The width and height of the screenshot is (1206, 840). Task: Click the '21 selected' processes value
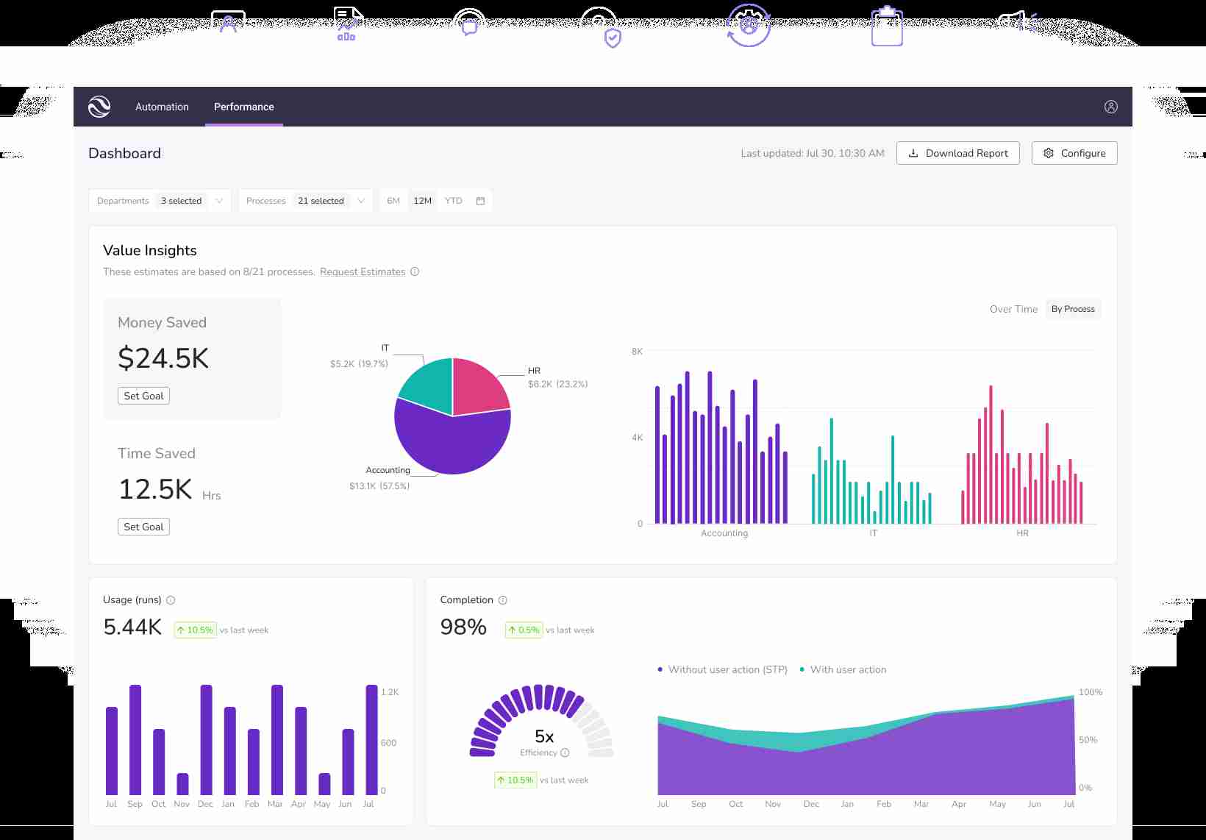tap(321, 201)
